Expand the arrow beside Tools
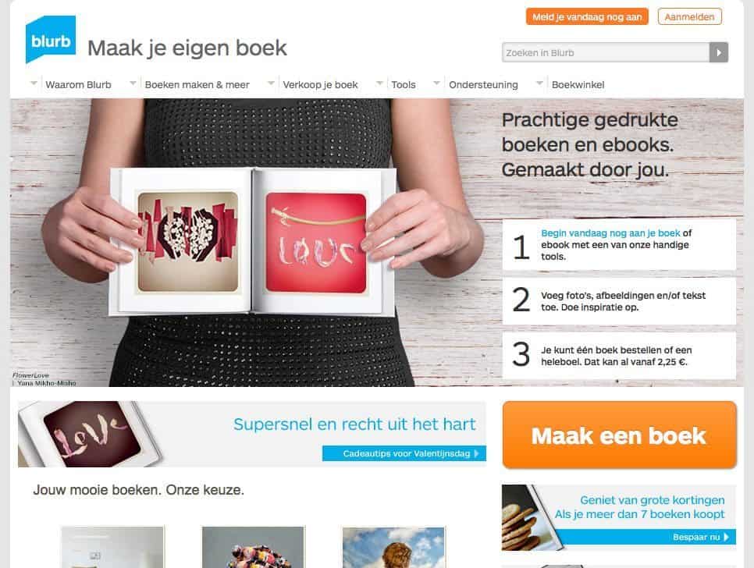This screenshot has height=568, width=754. (379, 83)
